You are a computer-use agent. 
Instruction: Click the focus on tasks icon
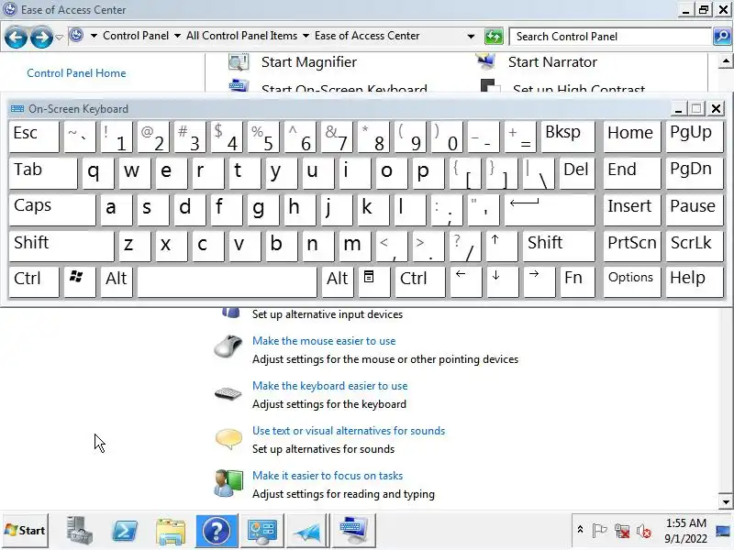tap(228, 483)
